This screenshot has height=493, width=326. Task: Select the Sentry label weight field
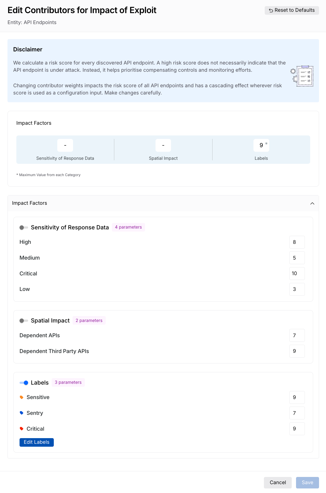pos(297,413)
